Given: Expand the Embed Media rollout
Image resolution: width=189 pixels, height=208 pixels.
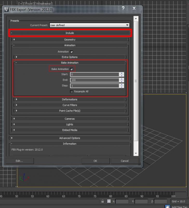Looking at the screenshot, I should [x=70, y=130].
